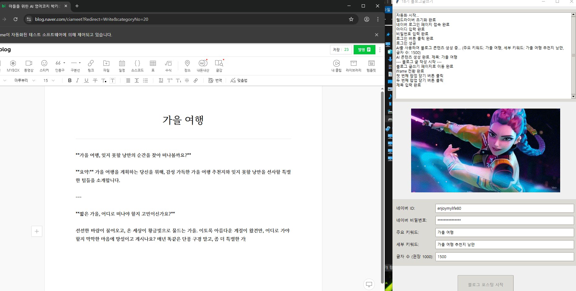The width and height of the screenshot is (576, 291).
Task: Click the 세부 키워드 input field
Action: point(505,244)
